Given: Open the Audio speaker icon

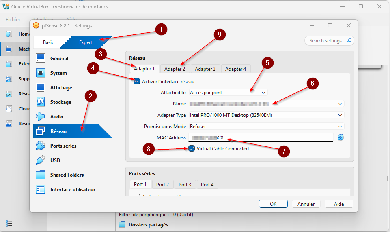Looking at the screenshot, I should (41, 117).
